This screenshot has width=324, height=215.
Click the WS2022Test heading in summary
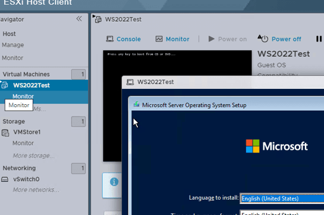pyautogui.click(x=284, y=54)
